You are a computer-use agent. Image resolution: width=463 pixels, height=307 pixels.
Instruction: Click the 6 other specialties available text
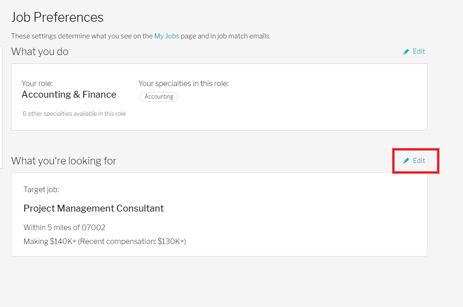[74, 114]
